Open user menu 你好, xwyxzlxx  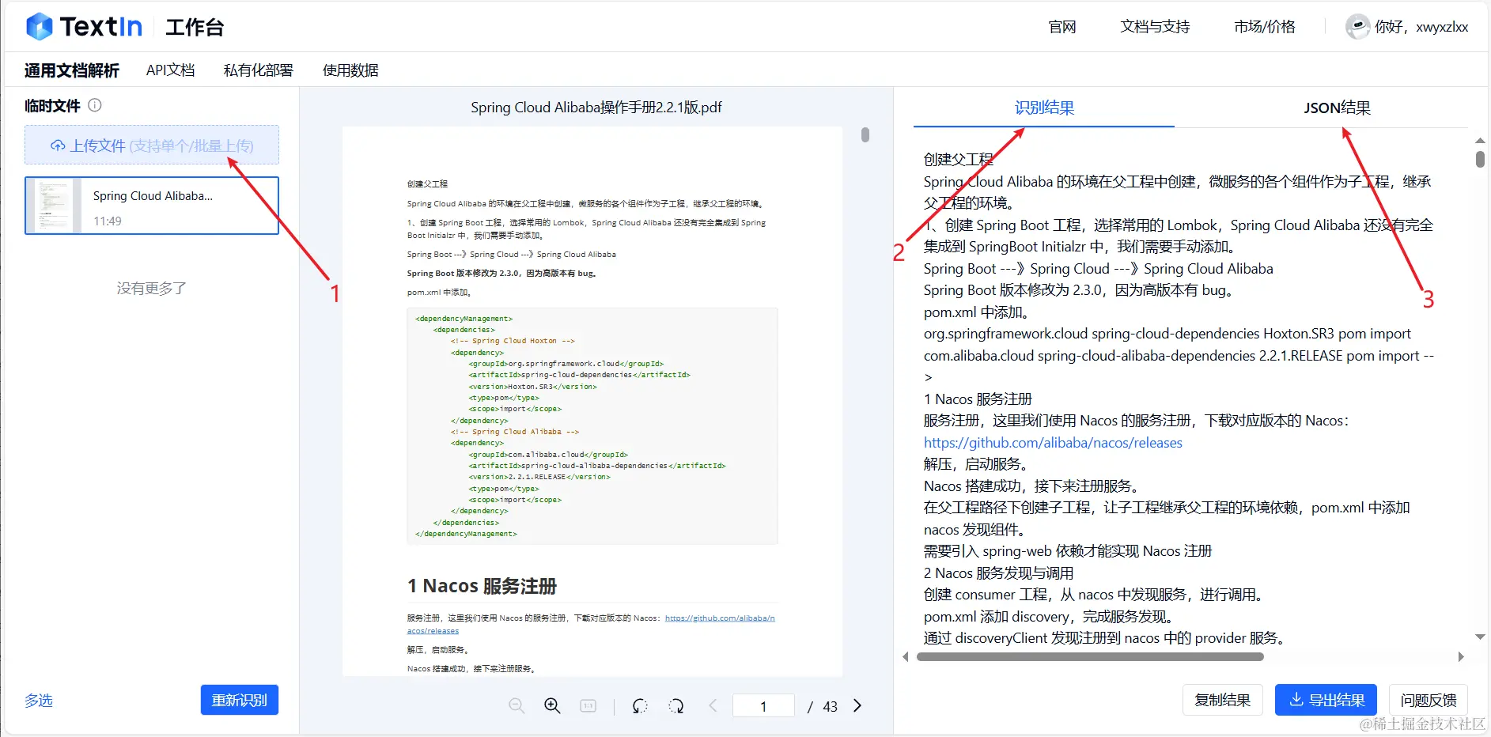pos(1421,27)
